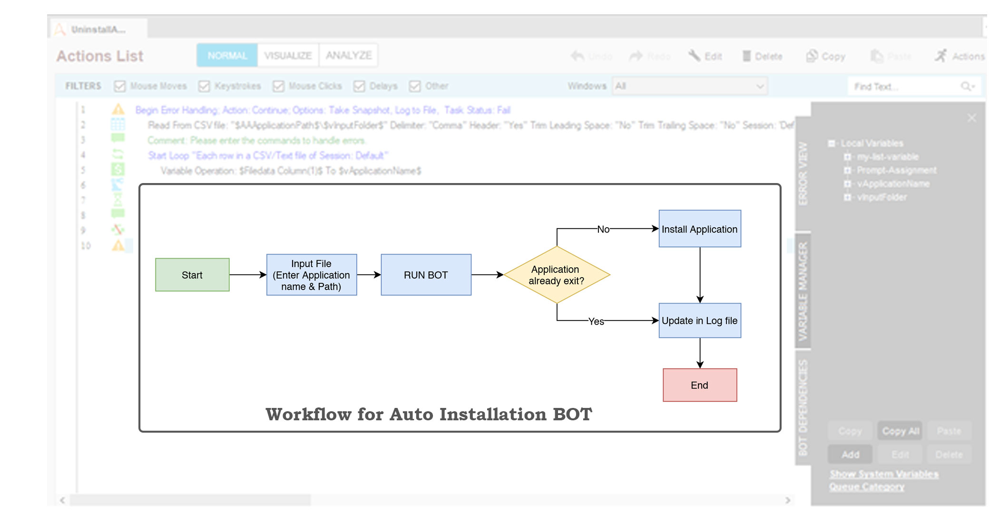Click the Delete trash icon
Viewport: 999px width, 523px height.
click(746, 56)
